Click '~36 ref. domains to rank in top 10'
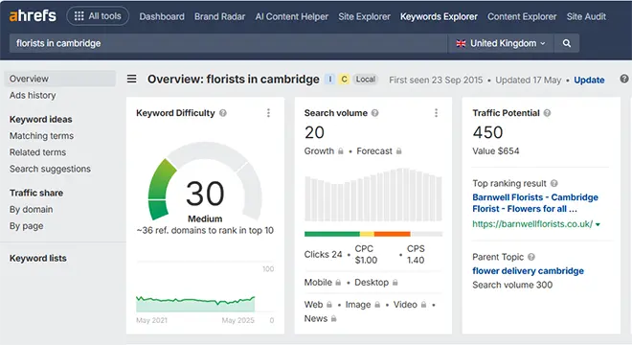Viewport: 632px width, 345px height. point(205,230)
